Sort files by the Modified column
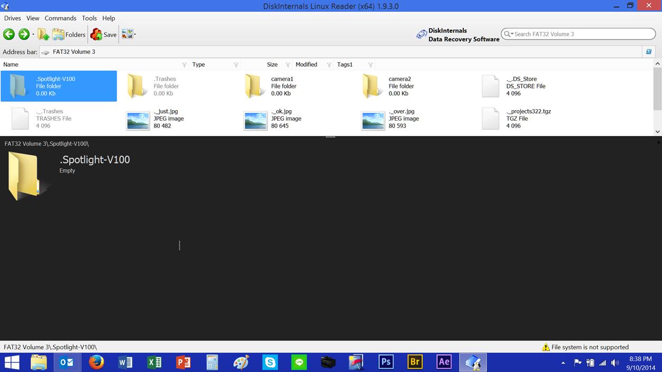This screenshot has height=372, width=662. click(306, 64)
